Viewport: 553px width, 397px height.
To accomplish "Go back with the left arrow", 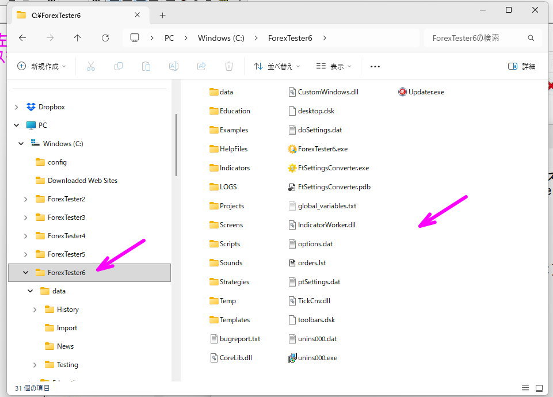I will (x=22, y=38).
